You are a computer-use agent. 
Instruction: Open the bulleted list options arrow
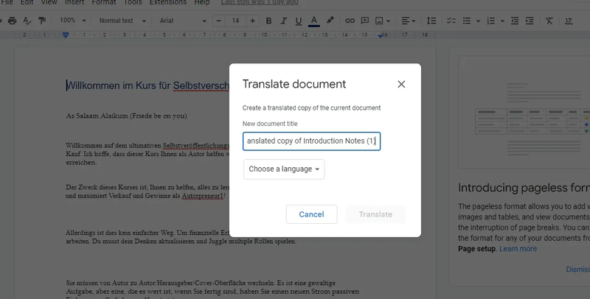point(478,21)
